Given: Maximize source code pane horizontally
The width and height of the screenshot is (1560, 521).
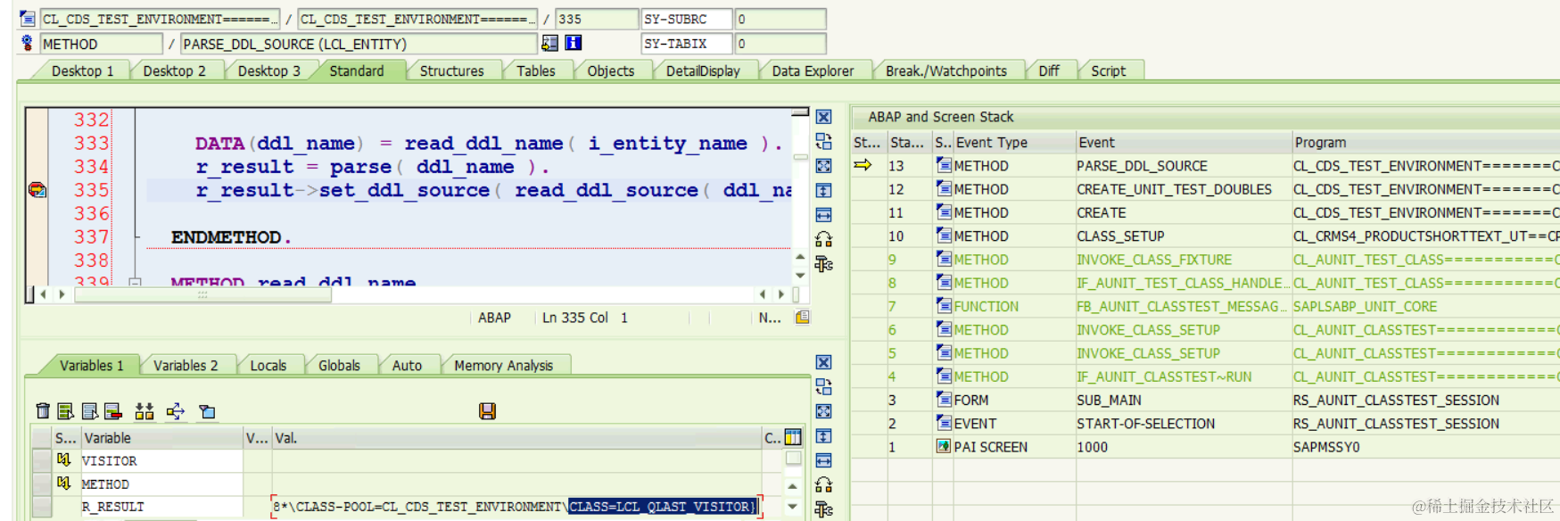Looking at the screenshot, I should tap(823, 215).
